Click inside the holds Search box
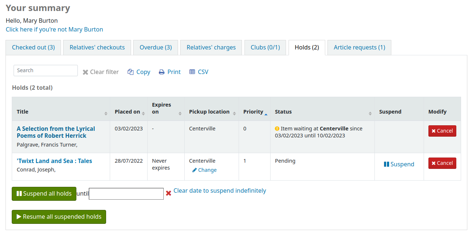Image resolution: width=471 pixels, height=233 pixels. tap(45, 70)
